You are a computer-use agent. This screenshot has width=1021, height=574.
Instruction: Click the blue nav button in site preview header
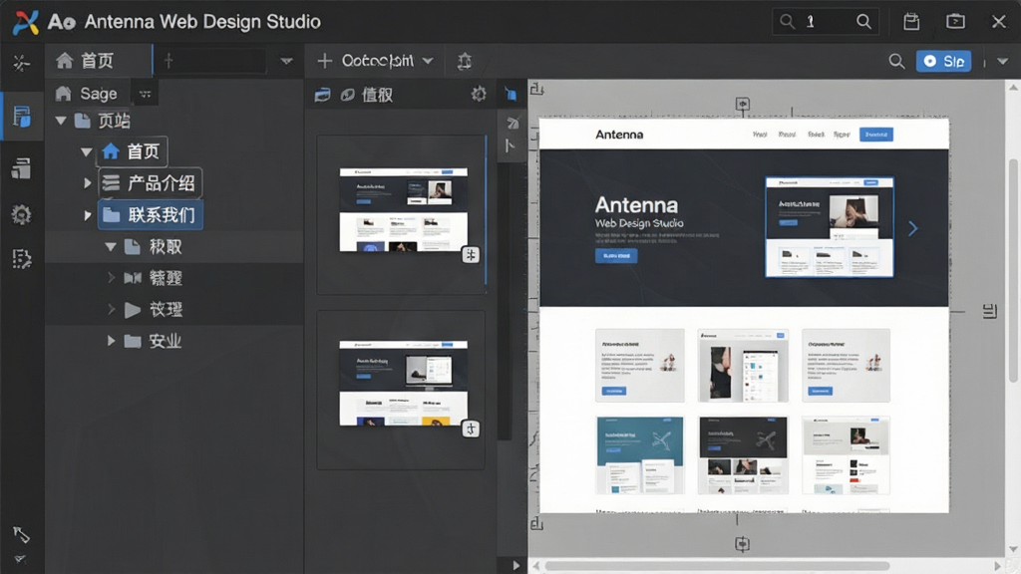(875, 135)
